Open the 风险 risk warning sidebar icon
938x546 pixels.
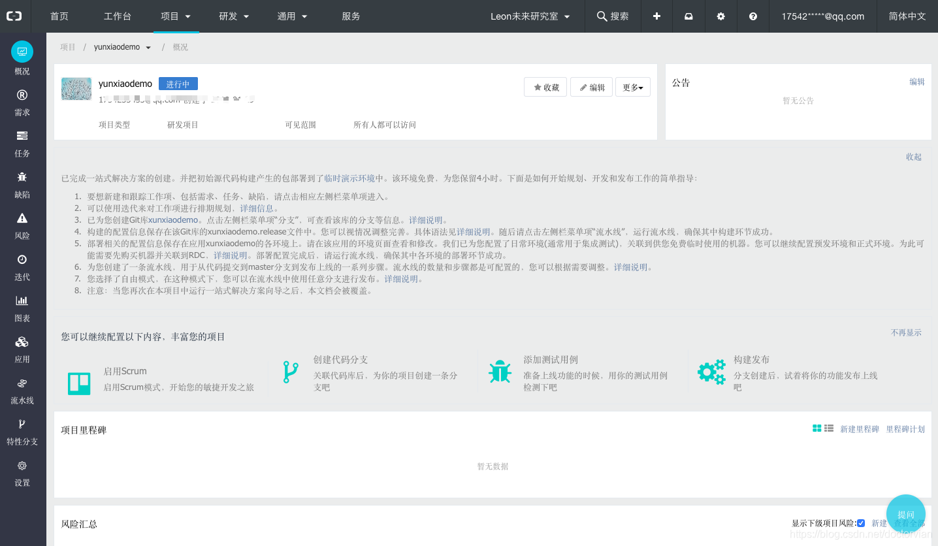(x=22, y=218)
